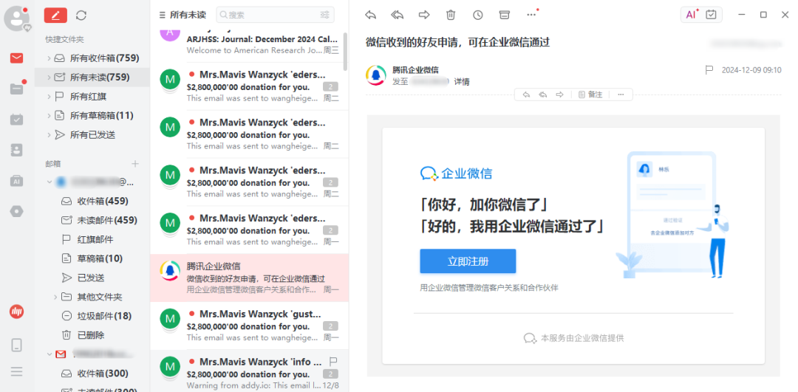
Task: Open the 红旗邮件 folder
Action: [x=92, y=239]
